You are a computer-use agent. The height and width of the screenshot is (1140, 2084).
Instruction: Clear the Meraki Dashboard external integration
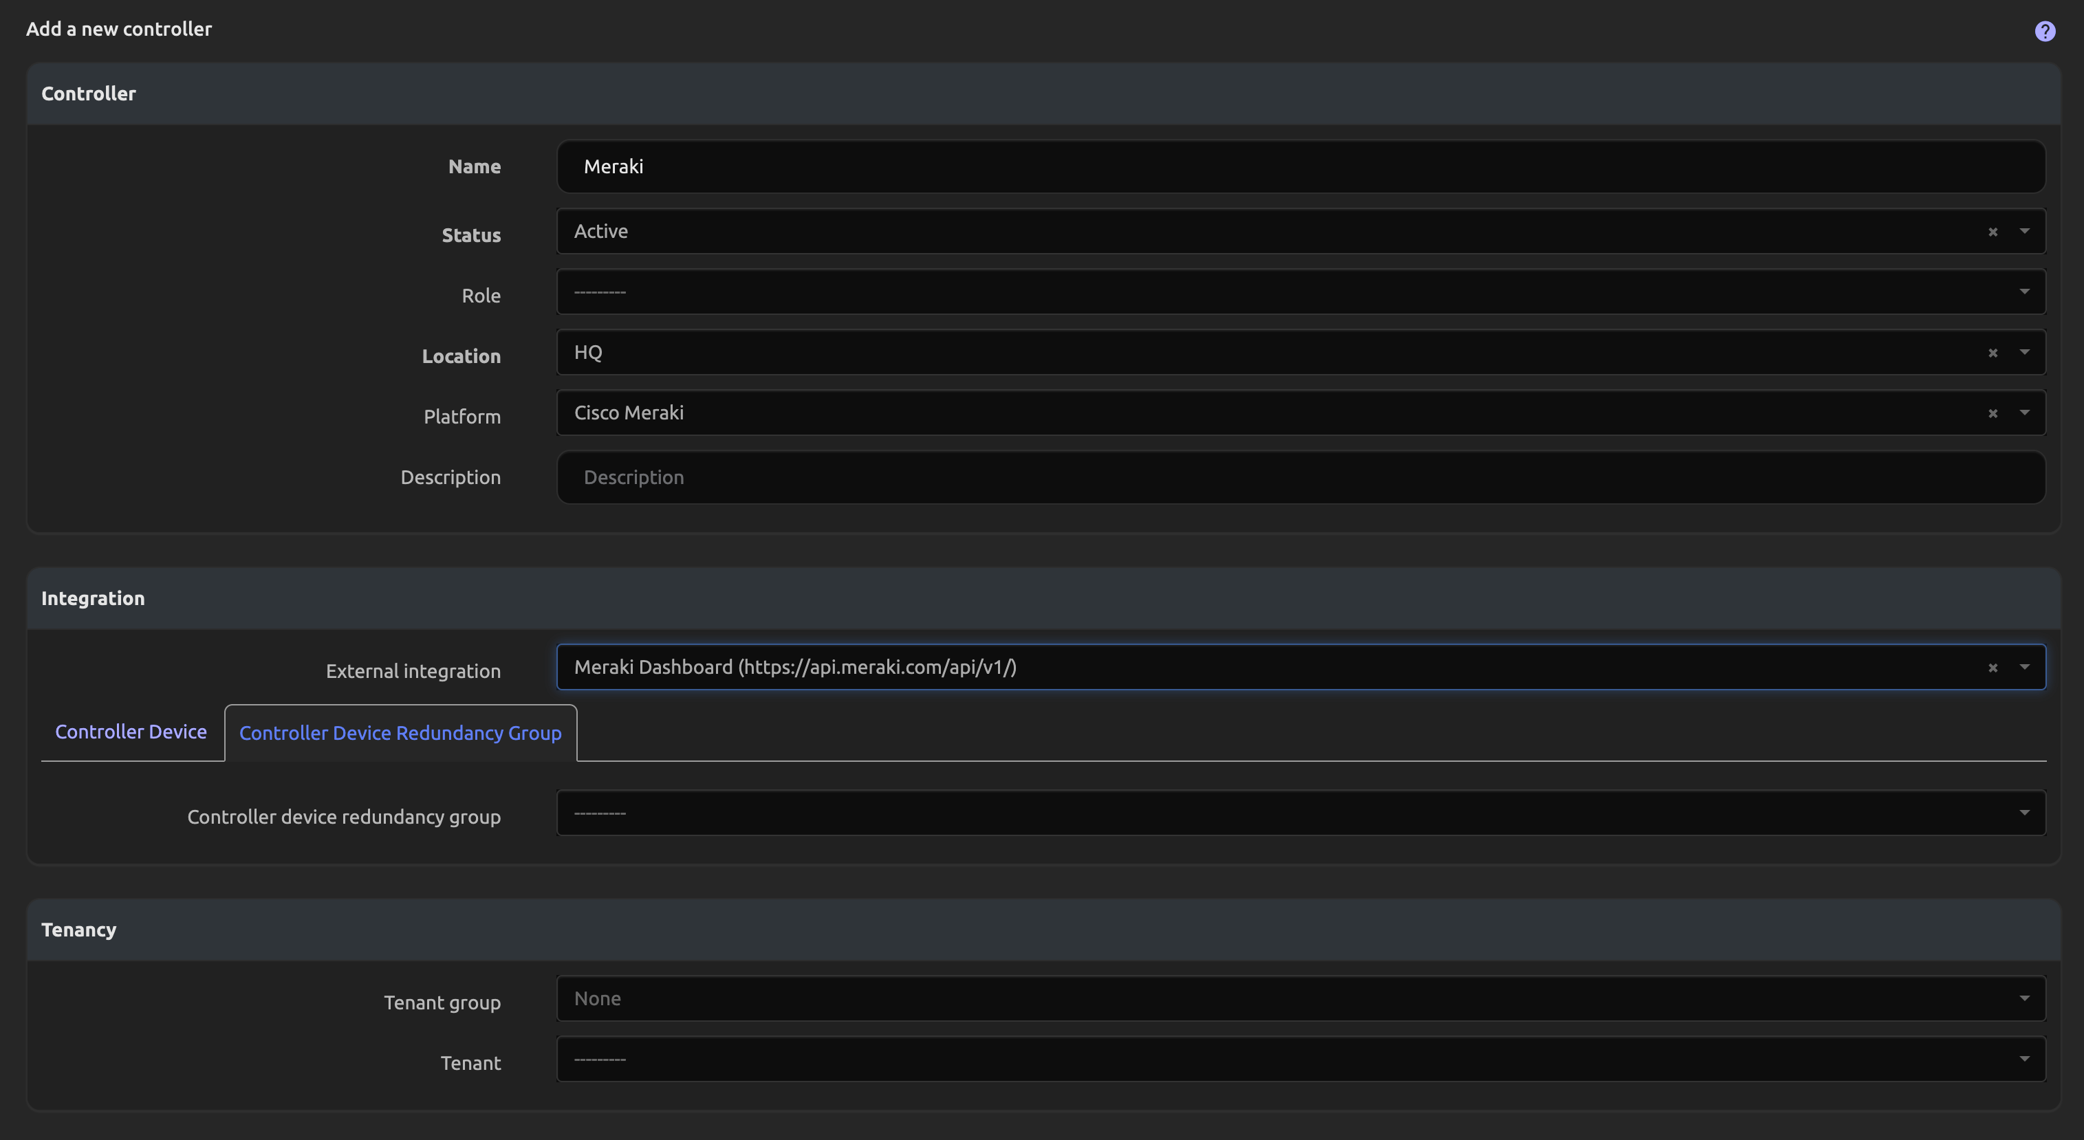[x=1993, y=668]
